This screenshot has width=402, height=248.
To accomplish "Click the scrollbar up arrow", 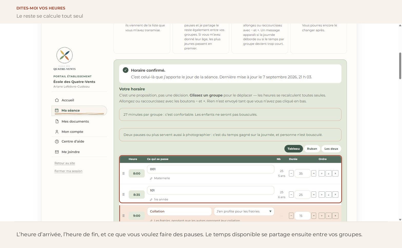I will click(400, 25).
